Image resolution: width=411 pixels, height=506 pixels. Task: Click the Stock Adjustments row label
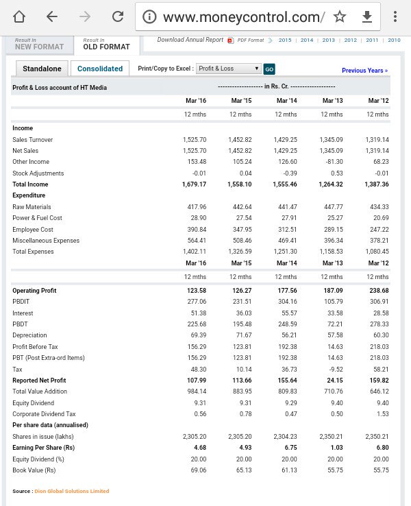(38, 173)
